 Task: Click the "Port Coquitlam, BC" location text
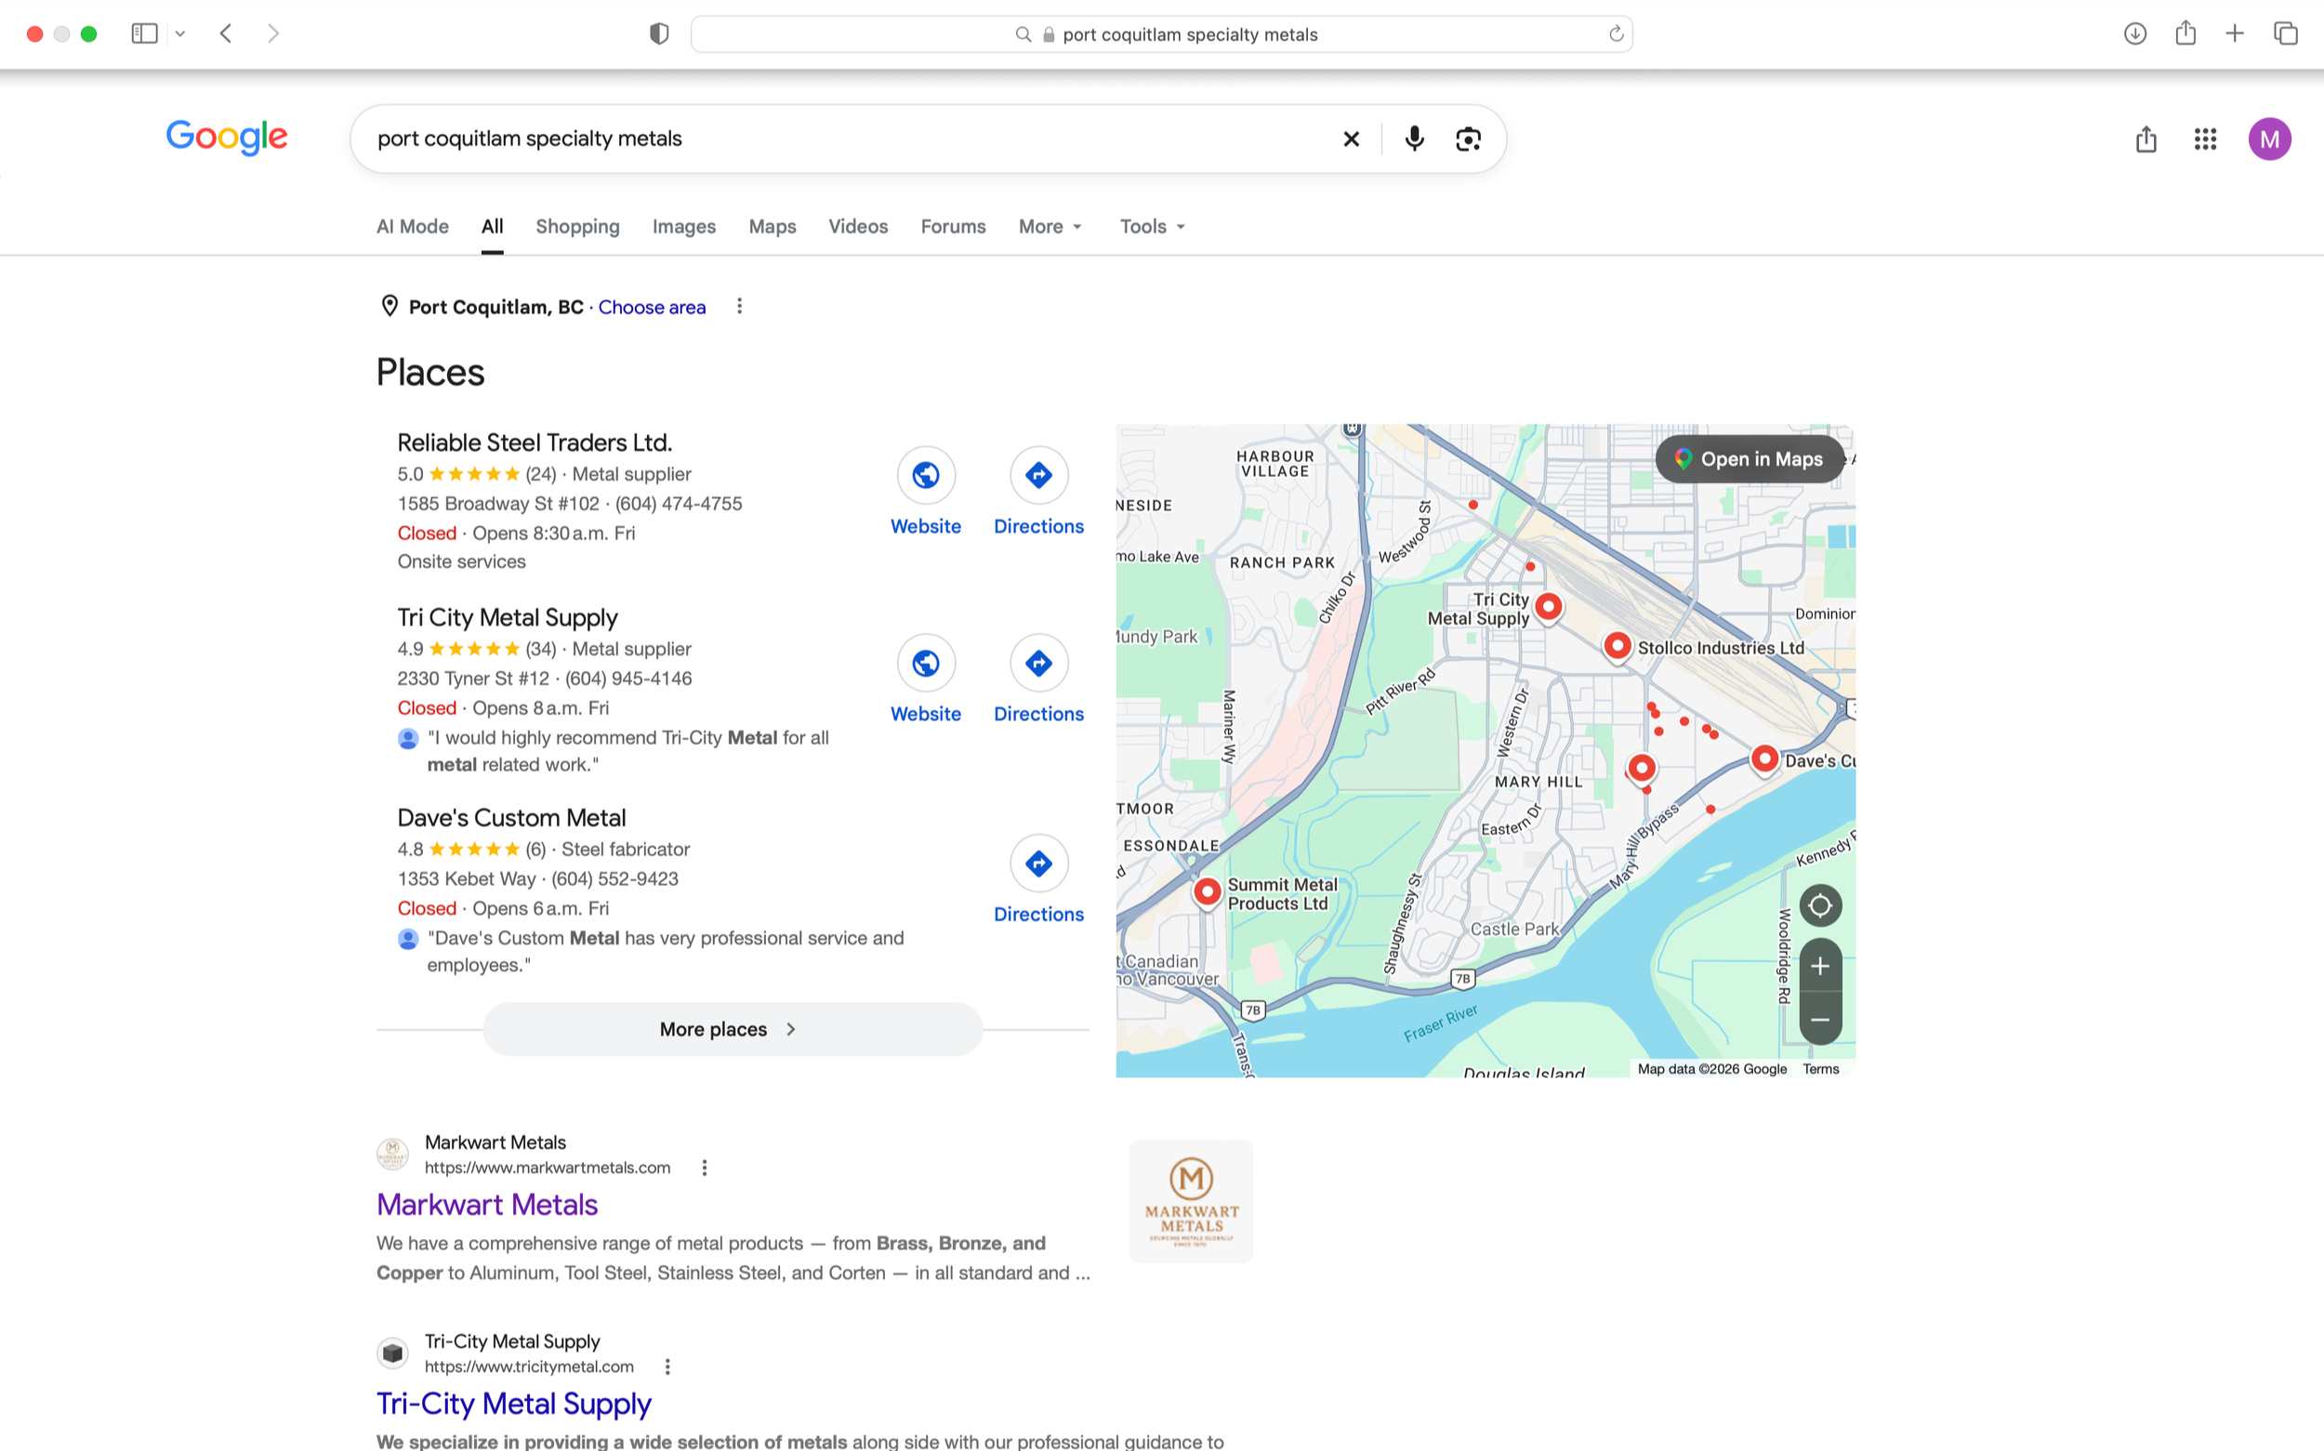click(x=496, y=307)
